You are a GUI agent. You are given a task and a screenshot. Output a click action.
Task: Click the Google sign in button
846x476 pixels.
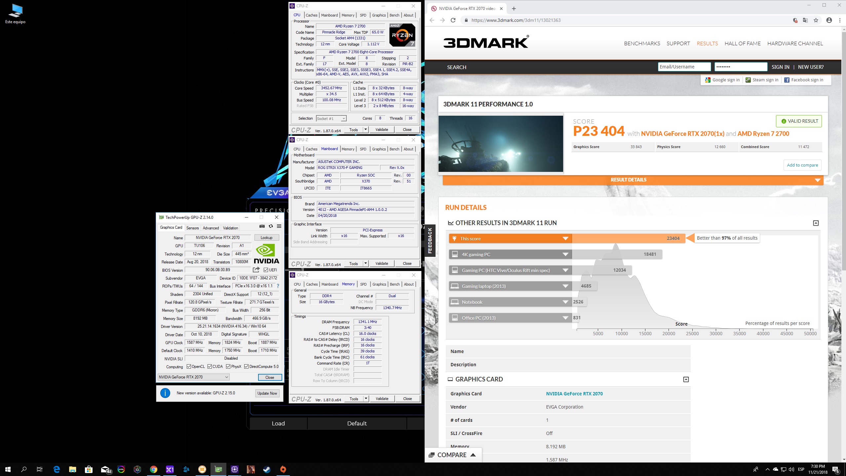click(x=722, y=80)
